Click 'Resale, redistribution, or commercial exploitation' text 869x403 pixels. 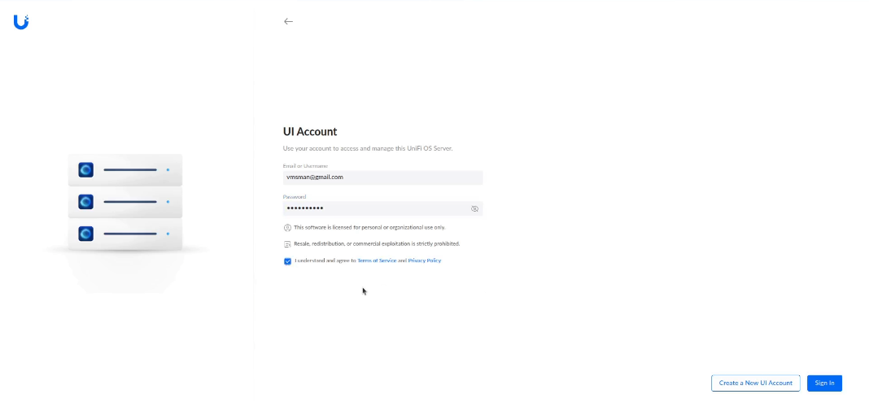[x=377, y=244]
